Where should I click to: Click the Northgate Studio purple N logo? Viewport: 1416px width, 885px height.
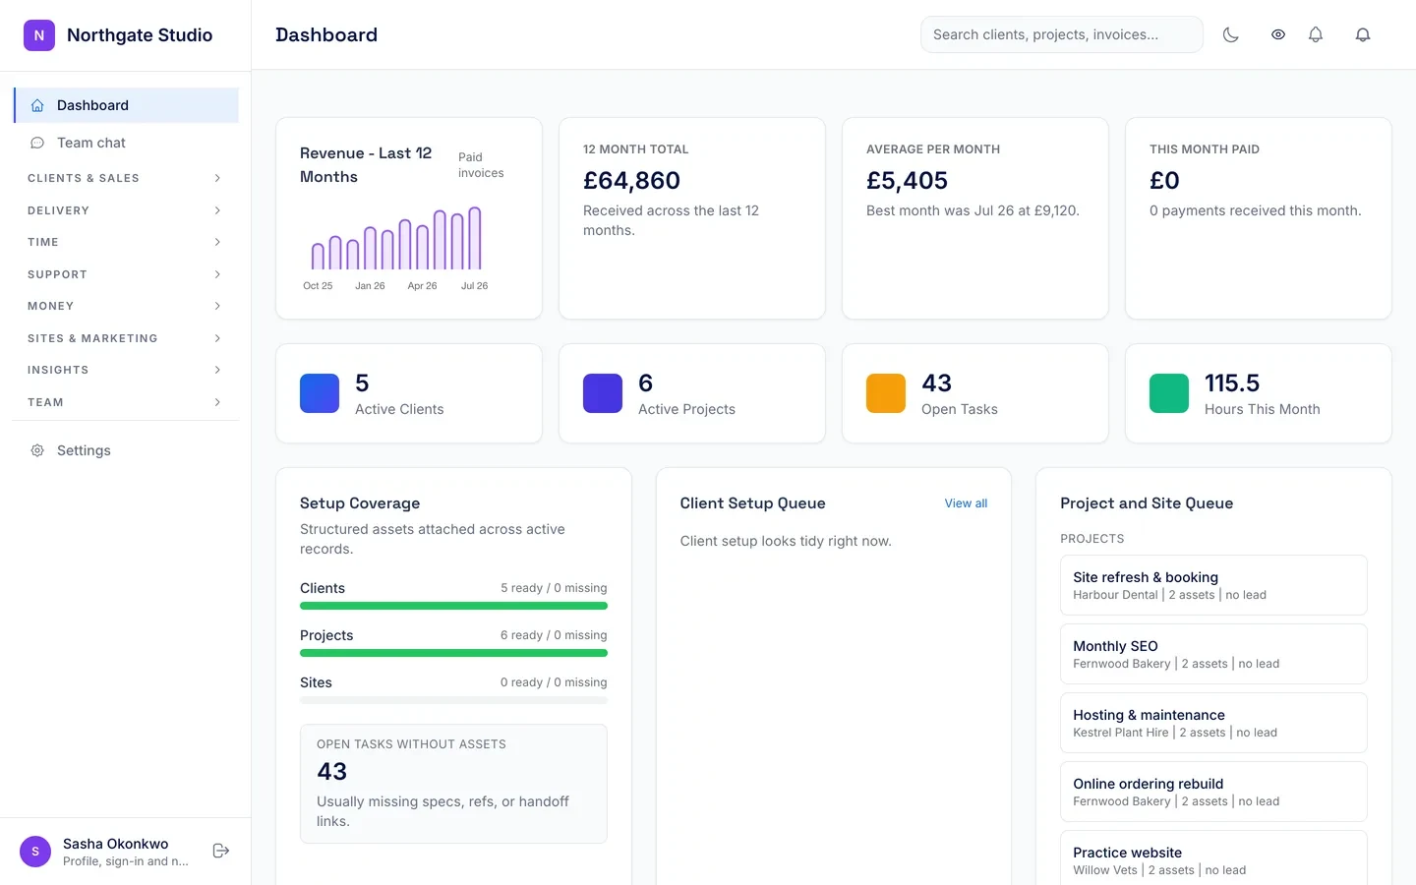pos(39,35)
